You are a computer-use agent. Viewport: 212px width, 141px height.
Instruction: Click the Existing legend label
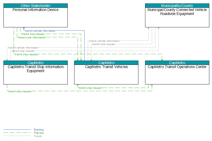pyautogui.click(x=39, y=130)
